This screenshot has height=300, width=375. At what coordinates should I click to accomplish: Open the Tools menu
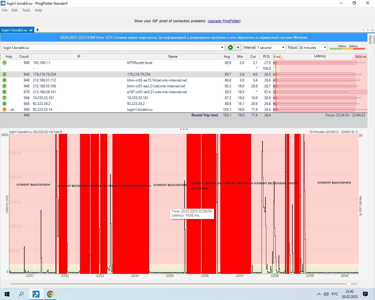pyautogui.click(x=26, y=10)
